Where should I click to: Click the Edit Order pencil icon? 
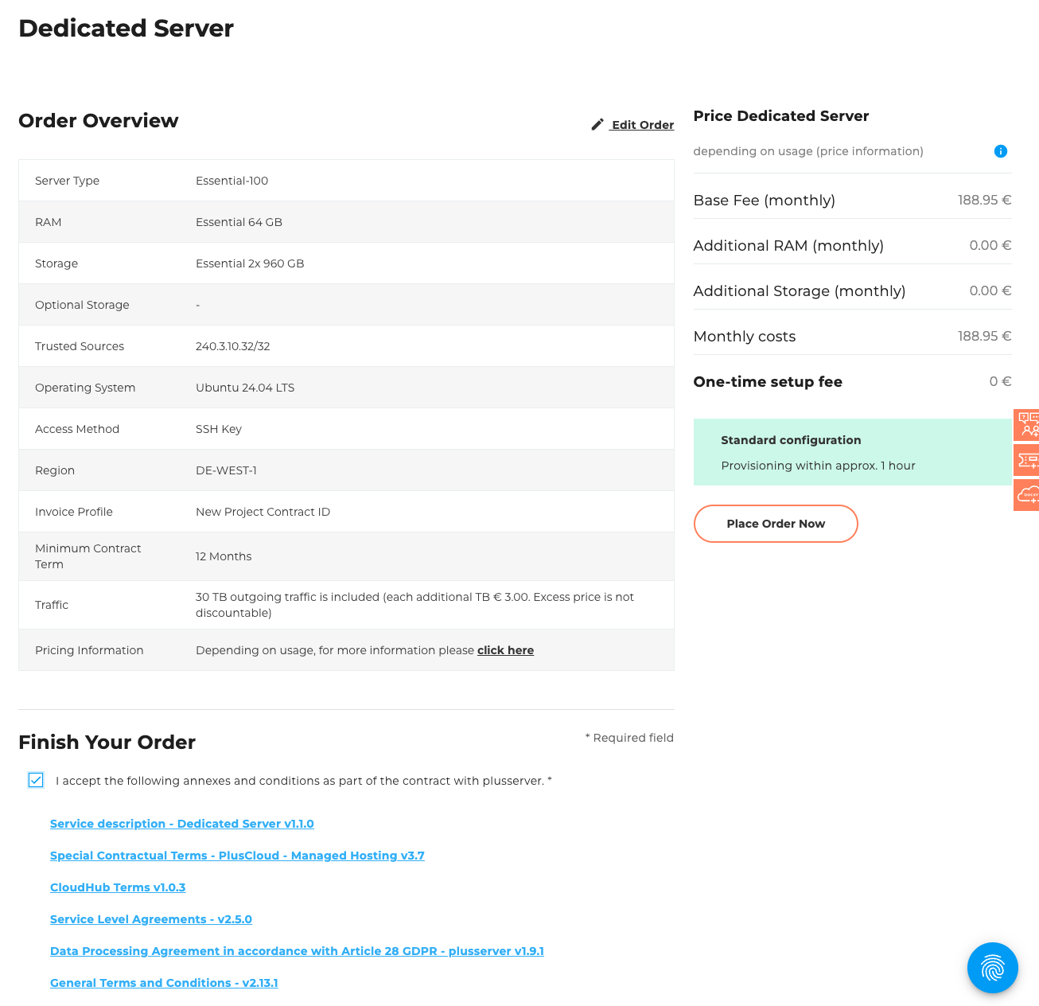point(597,124)
